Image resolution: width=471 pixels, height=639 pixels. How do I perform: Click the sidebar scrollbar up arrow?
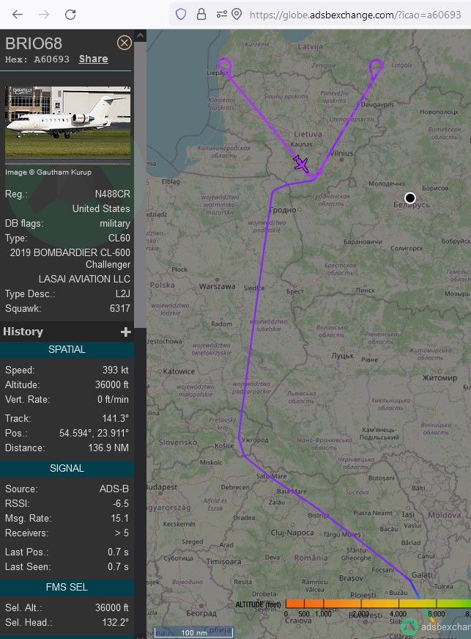(140, 35)
